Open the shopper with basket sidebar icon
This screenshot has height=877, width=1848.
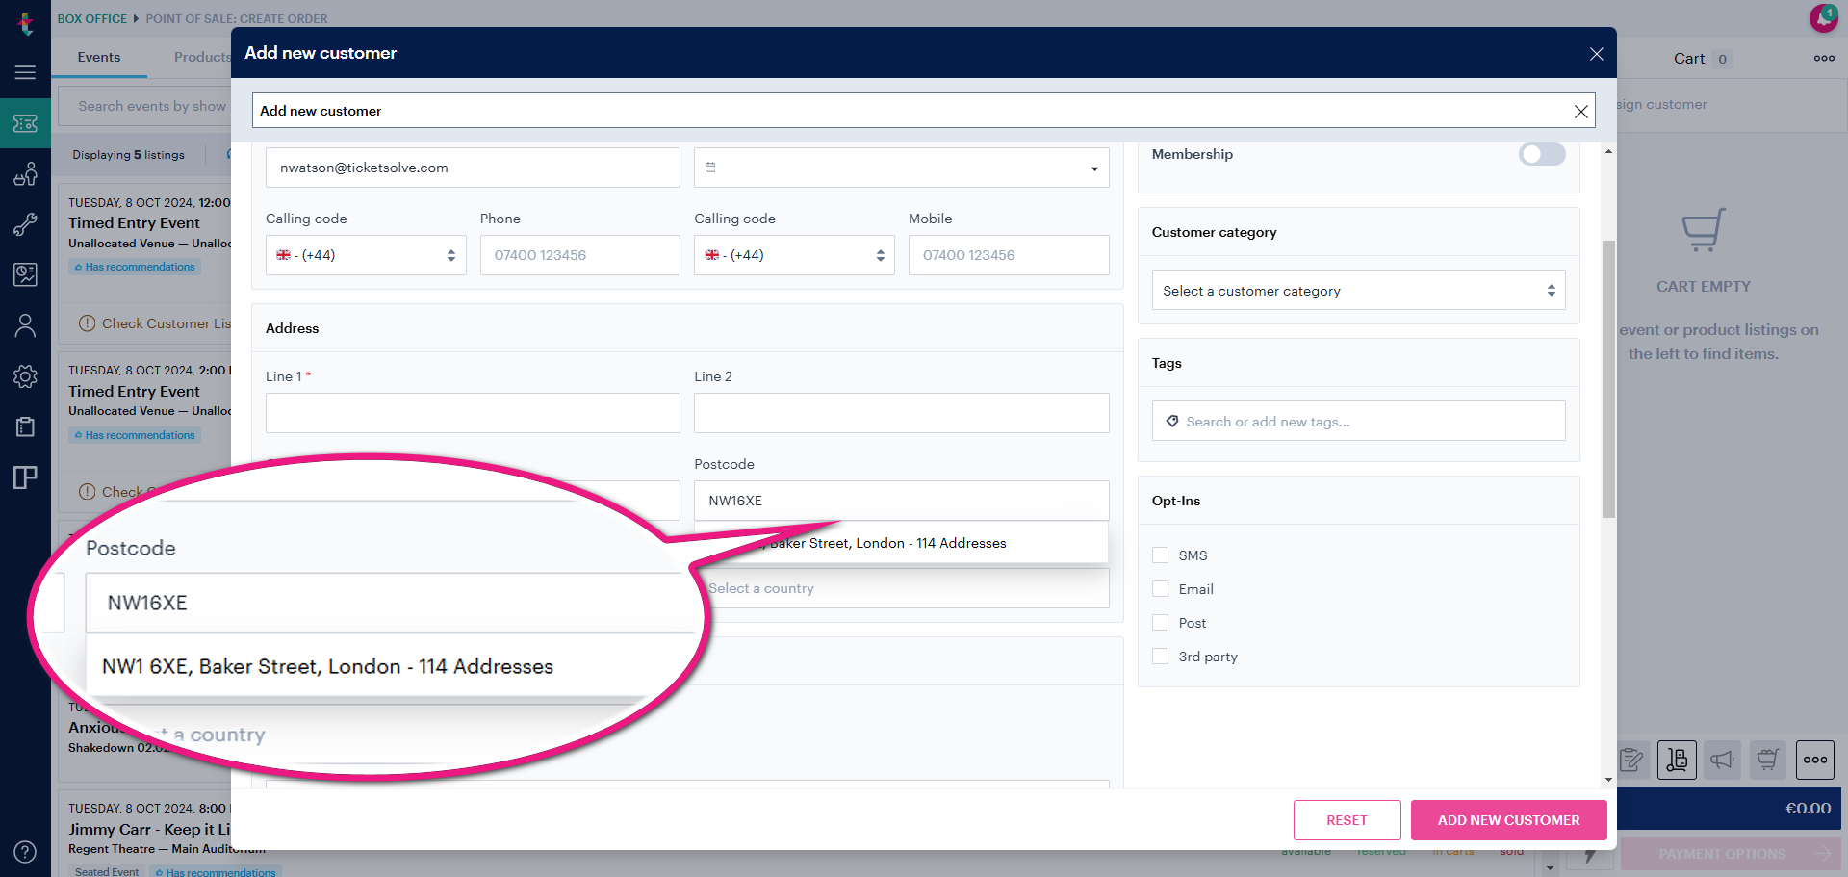25,174
